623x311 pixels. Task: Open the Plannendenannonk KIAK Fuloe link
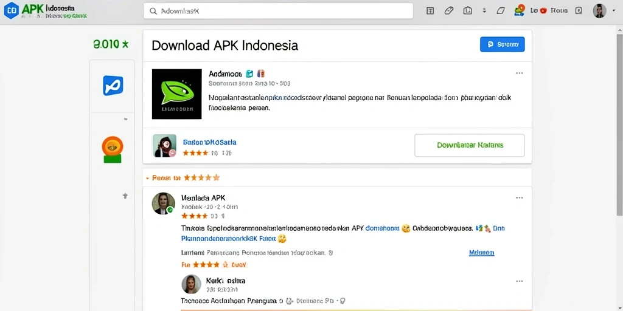tap(229, 239)
